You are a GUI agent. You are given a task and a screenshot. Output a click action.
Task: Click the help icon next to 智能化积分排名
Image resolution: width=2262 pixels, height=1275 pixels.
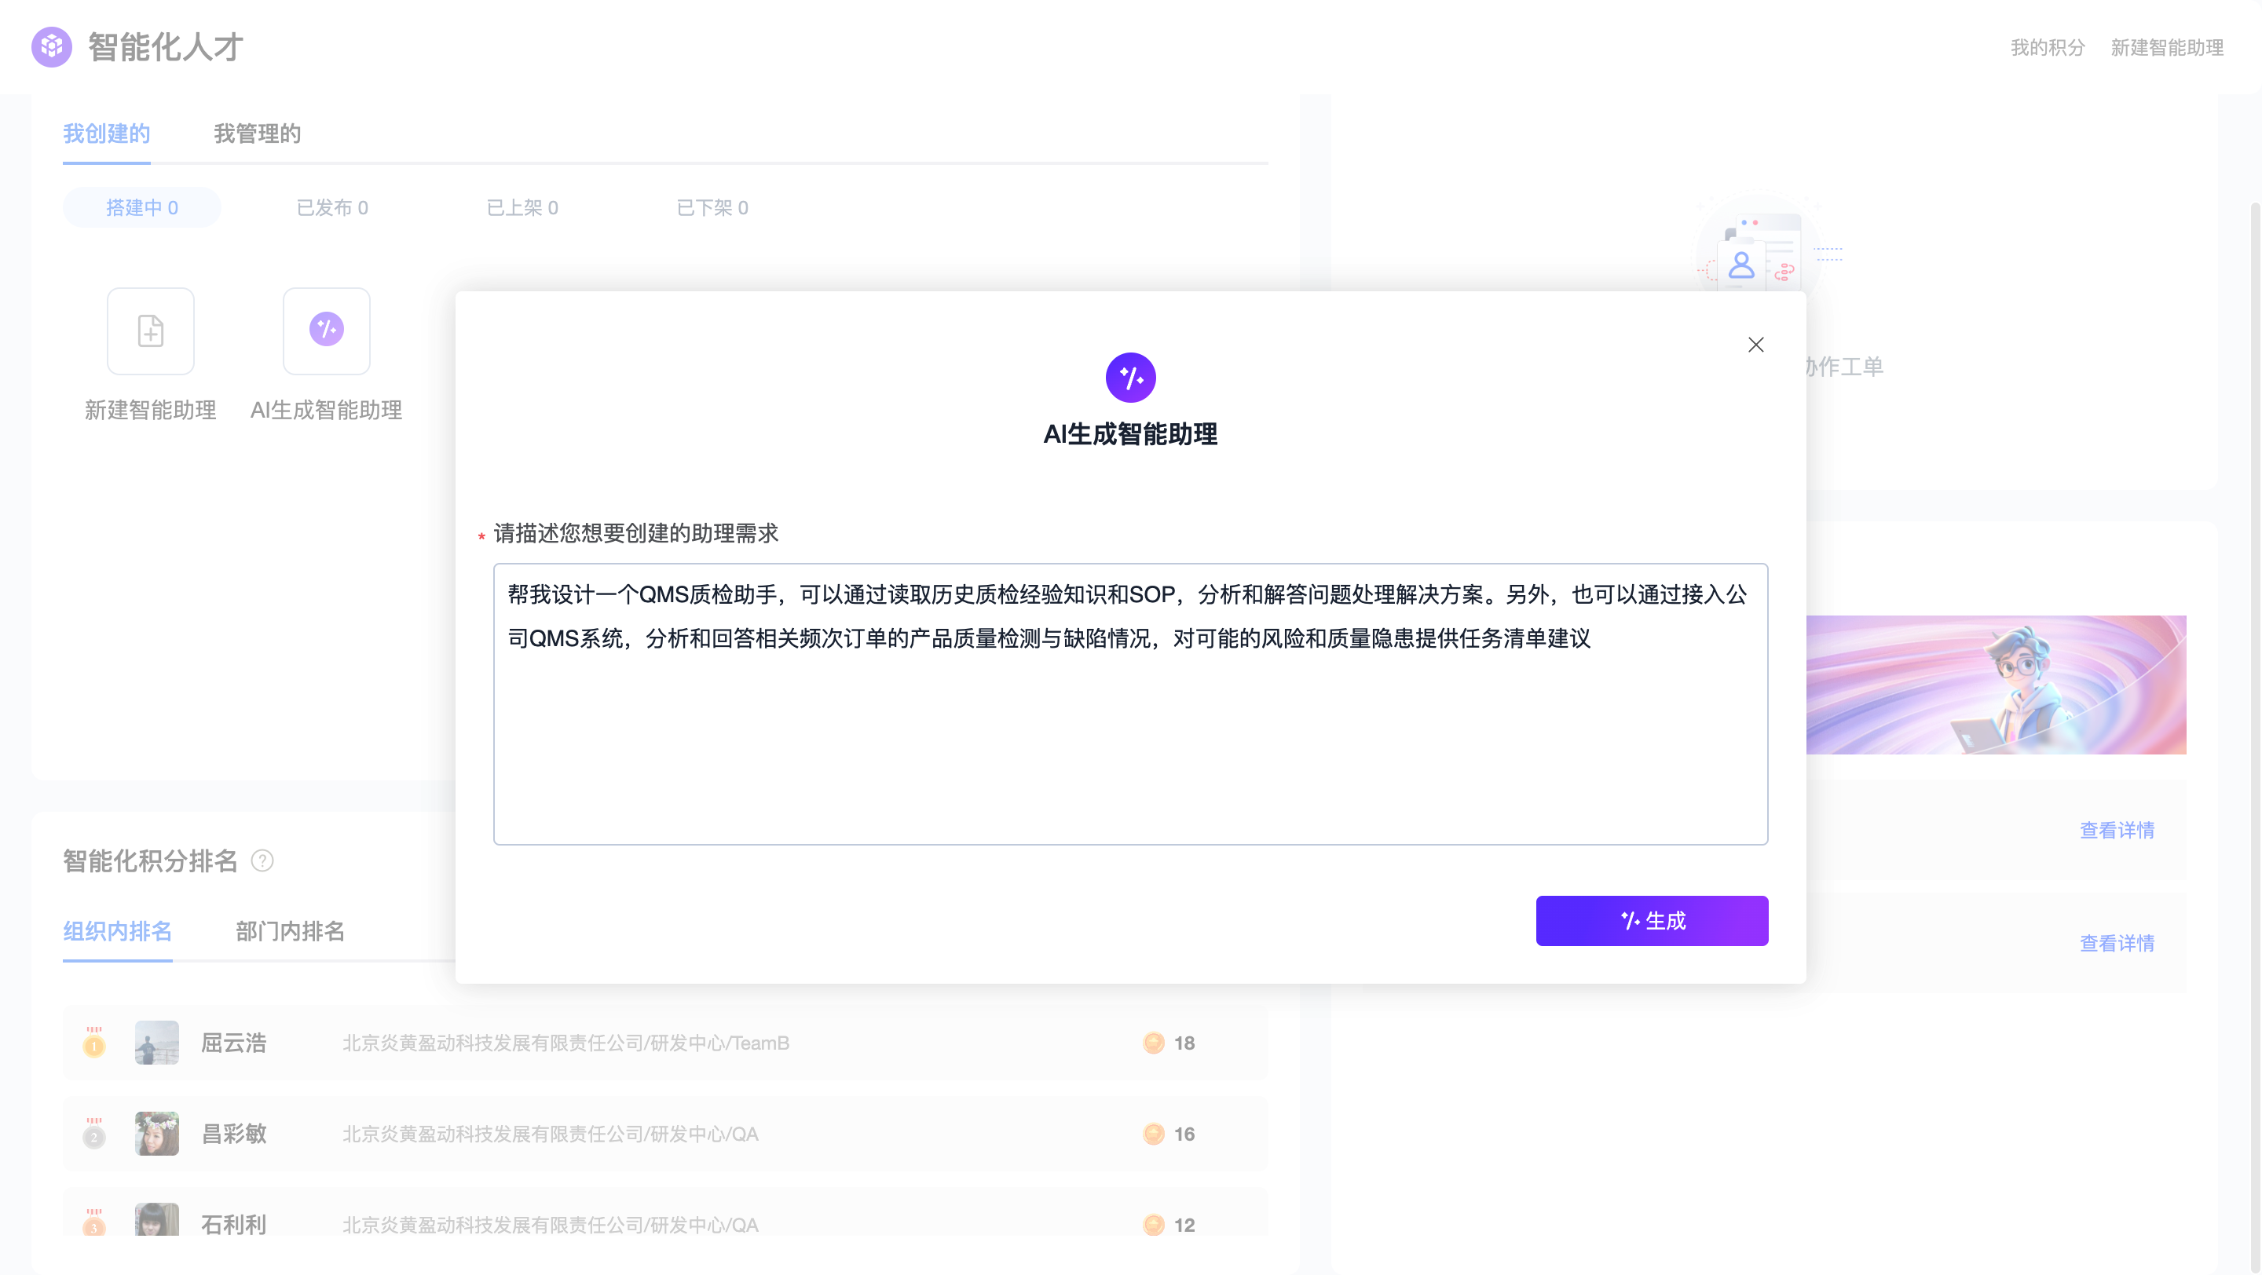(x=262, y=860)
